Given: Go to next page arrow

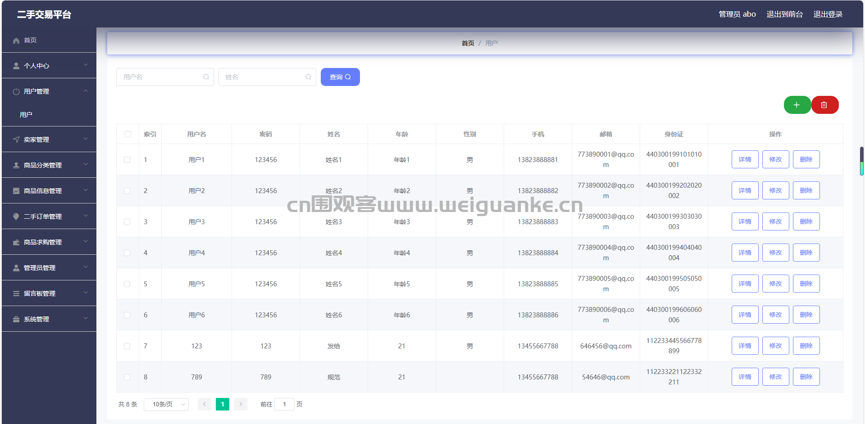Looking at the screenshot, I should point(241,404).
